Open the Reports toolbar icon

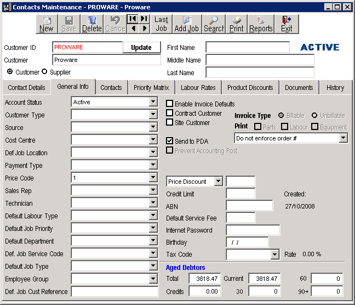tap(261, 24)
